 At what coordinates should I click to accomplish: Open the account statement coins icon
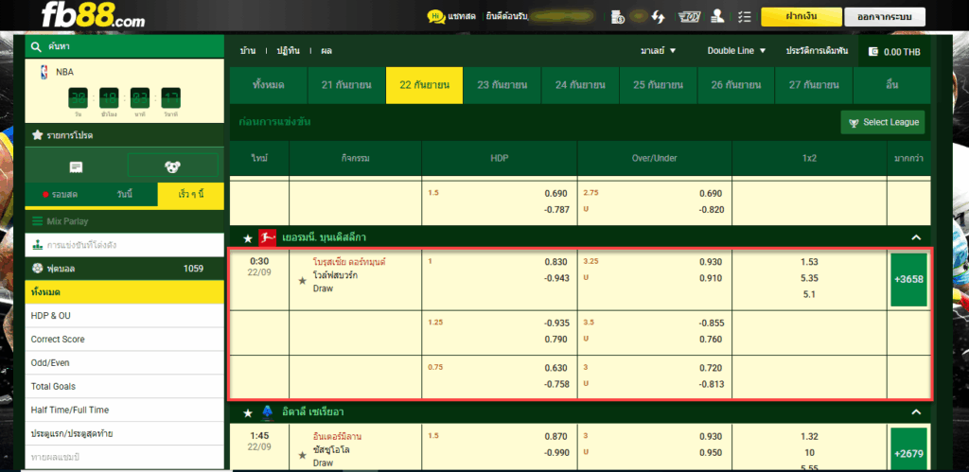click(617, 17)
